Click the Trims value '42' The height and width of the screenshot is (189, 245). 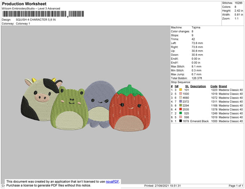(193, 39)
